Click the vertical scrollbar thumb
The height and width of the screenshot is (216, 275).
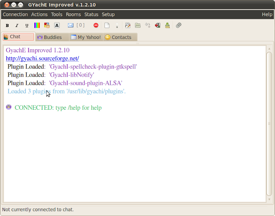269,124
